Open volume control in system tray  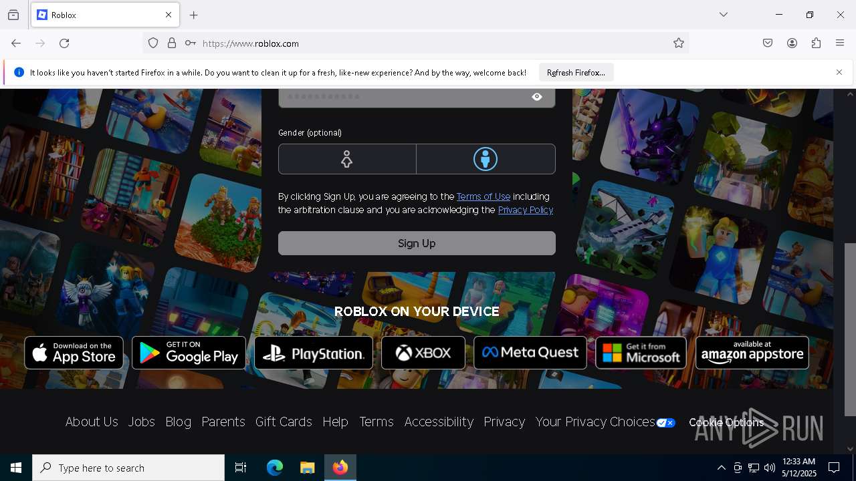tap(770, 468)
